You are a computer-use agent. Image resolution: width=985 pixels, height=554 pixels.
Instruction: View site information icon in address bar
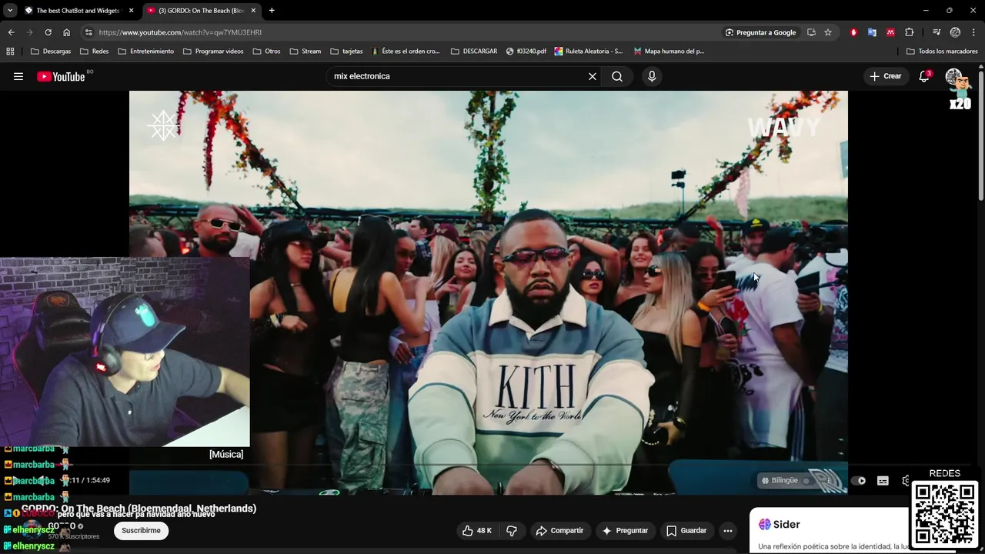[x=88, y=32]
